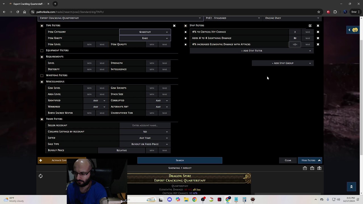Show hidden system tray icons

tap(316, 199)
